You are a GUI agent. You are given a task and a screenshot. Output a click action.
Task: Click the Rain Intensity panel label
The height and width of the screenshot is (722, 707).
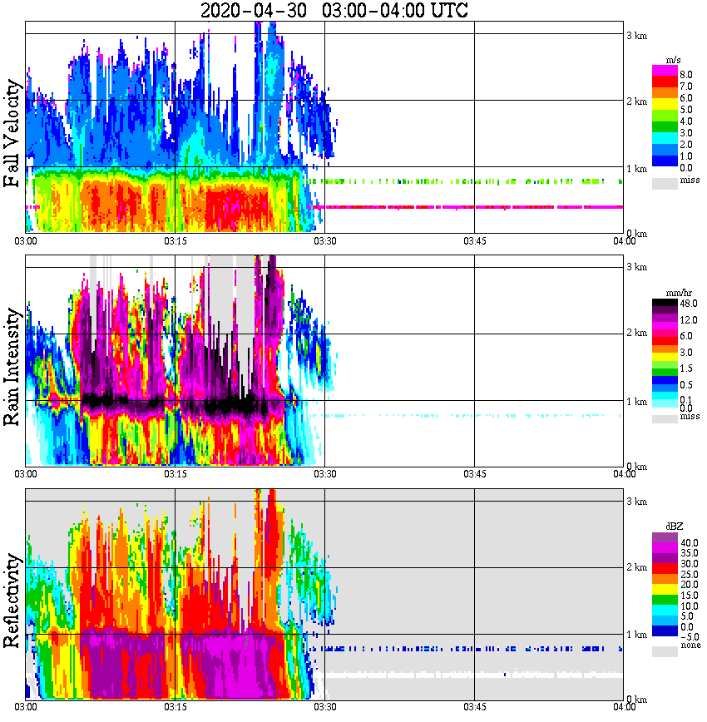click(12, 368)
